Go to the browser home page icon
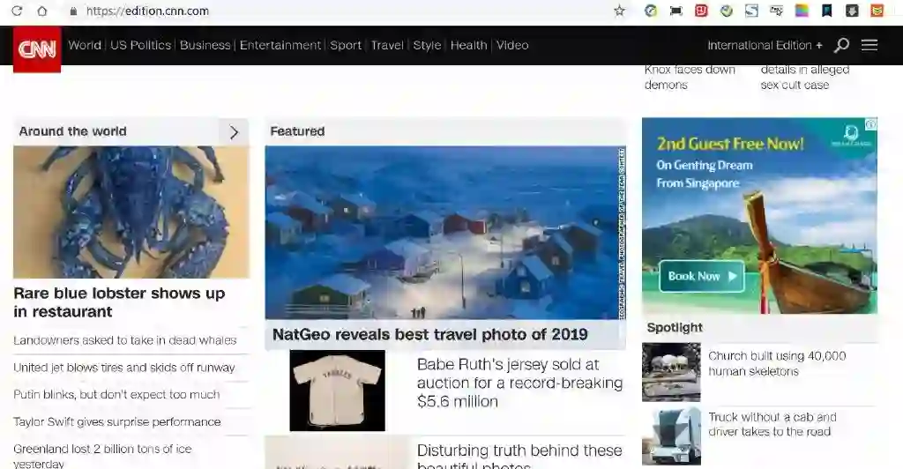This screenshot has height=469, width=903. coord(42,11)
